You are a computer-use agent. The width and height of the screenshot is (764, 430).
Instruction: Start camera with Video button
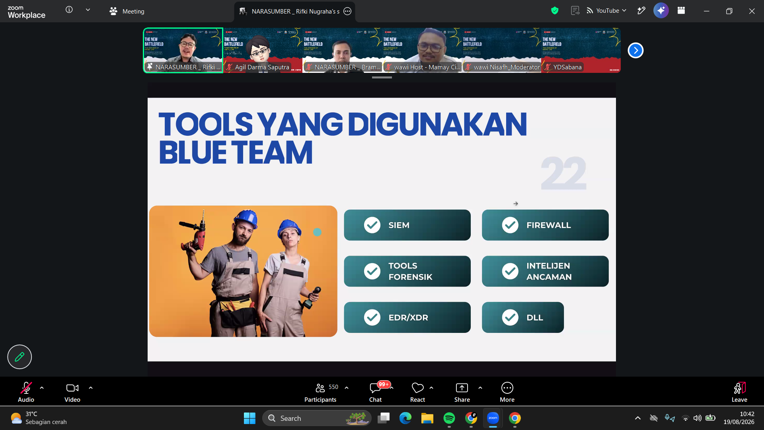coord(72,392)
